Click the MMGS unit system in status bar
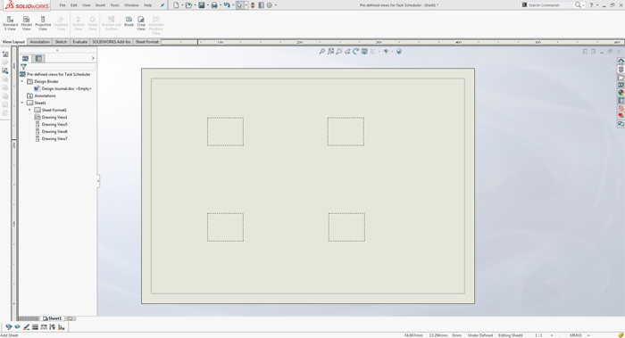Screen dimensions: 625x338 (576, 335)
